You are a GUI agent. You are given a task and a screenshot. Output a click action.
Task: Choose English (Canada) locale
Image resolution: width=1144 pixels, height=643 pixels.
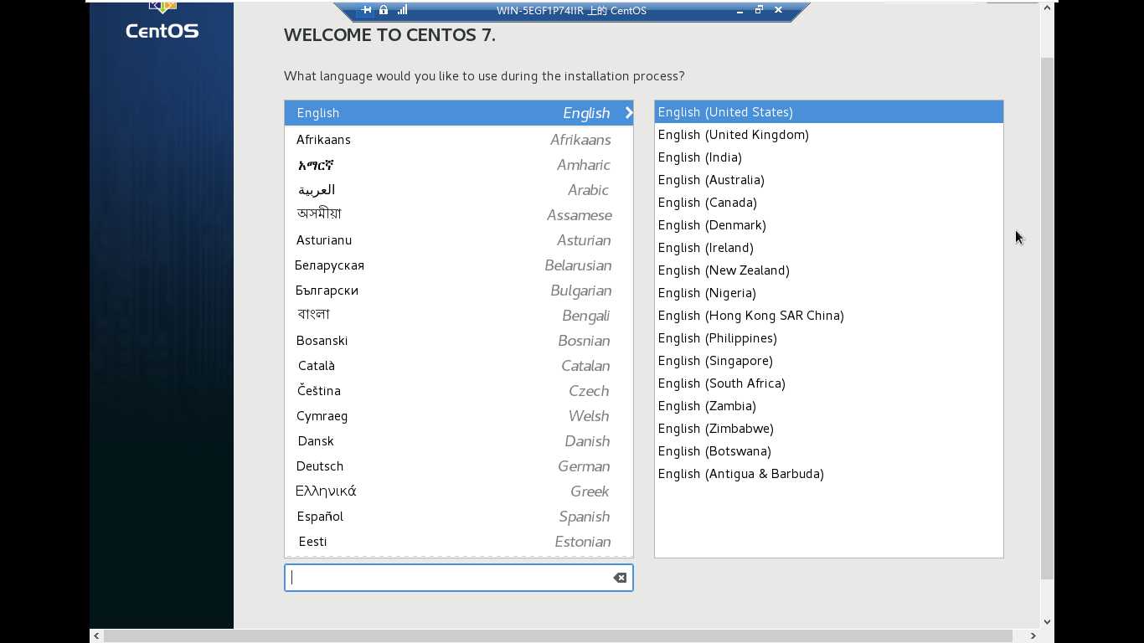point(829,203)
